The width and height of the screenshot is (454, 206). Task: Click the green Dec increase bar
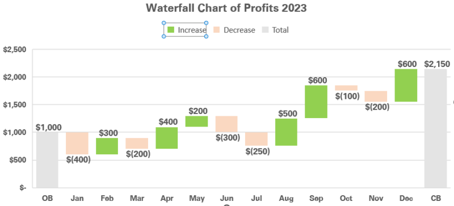point(406,85)
